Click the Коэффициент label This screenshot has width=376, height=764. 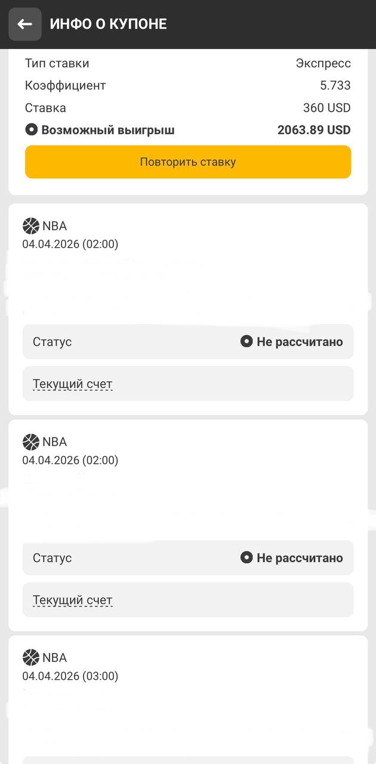coord(65,85)
